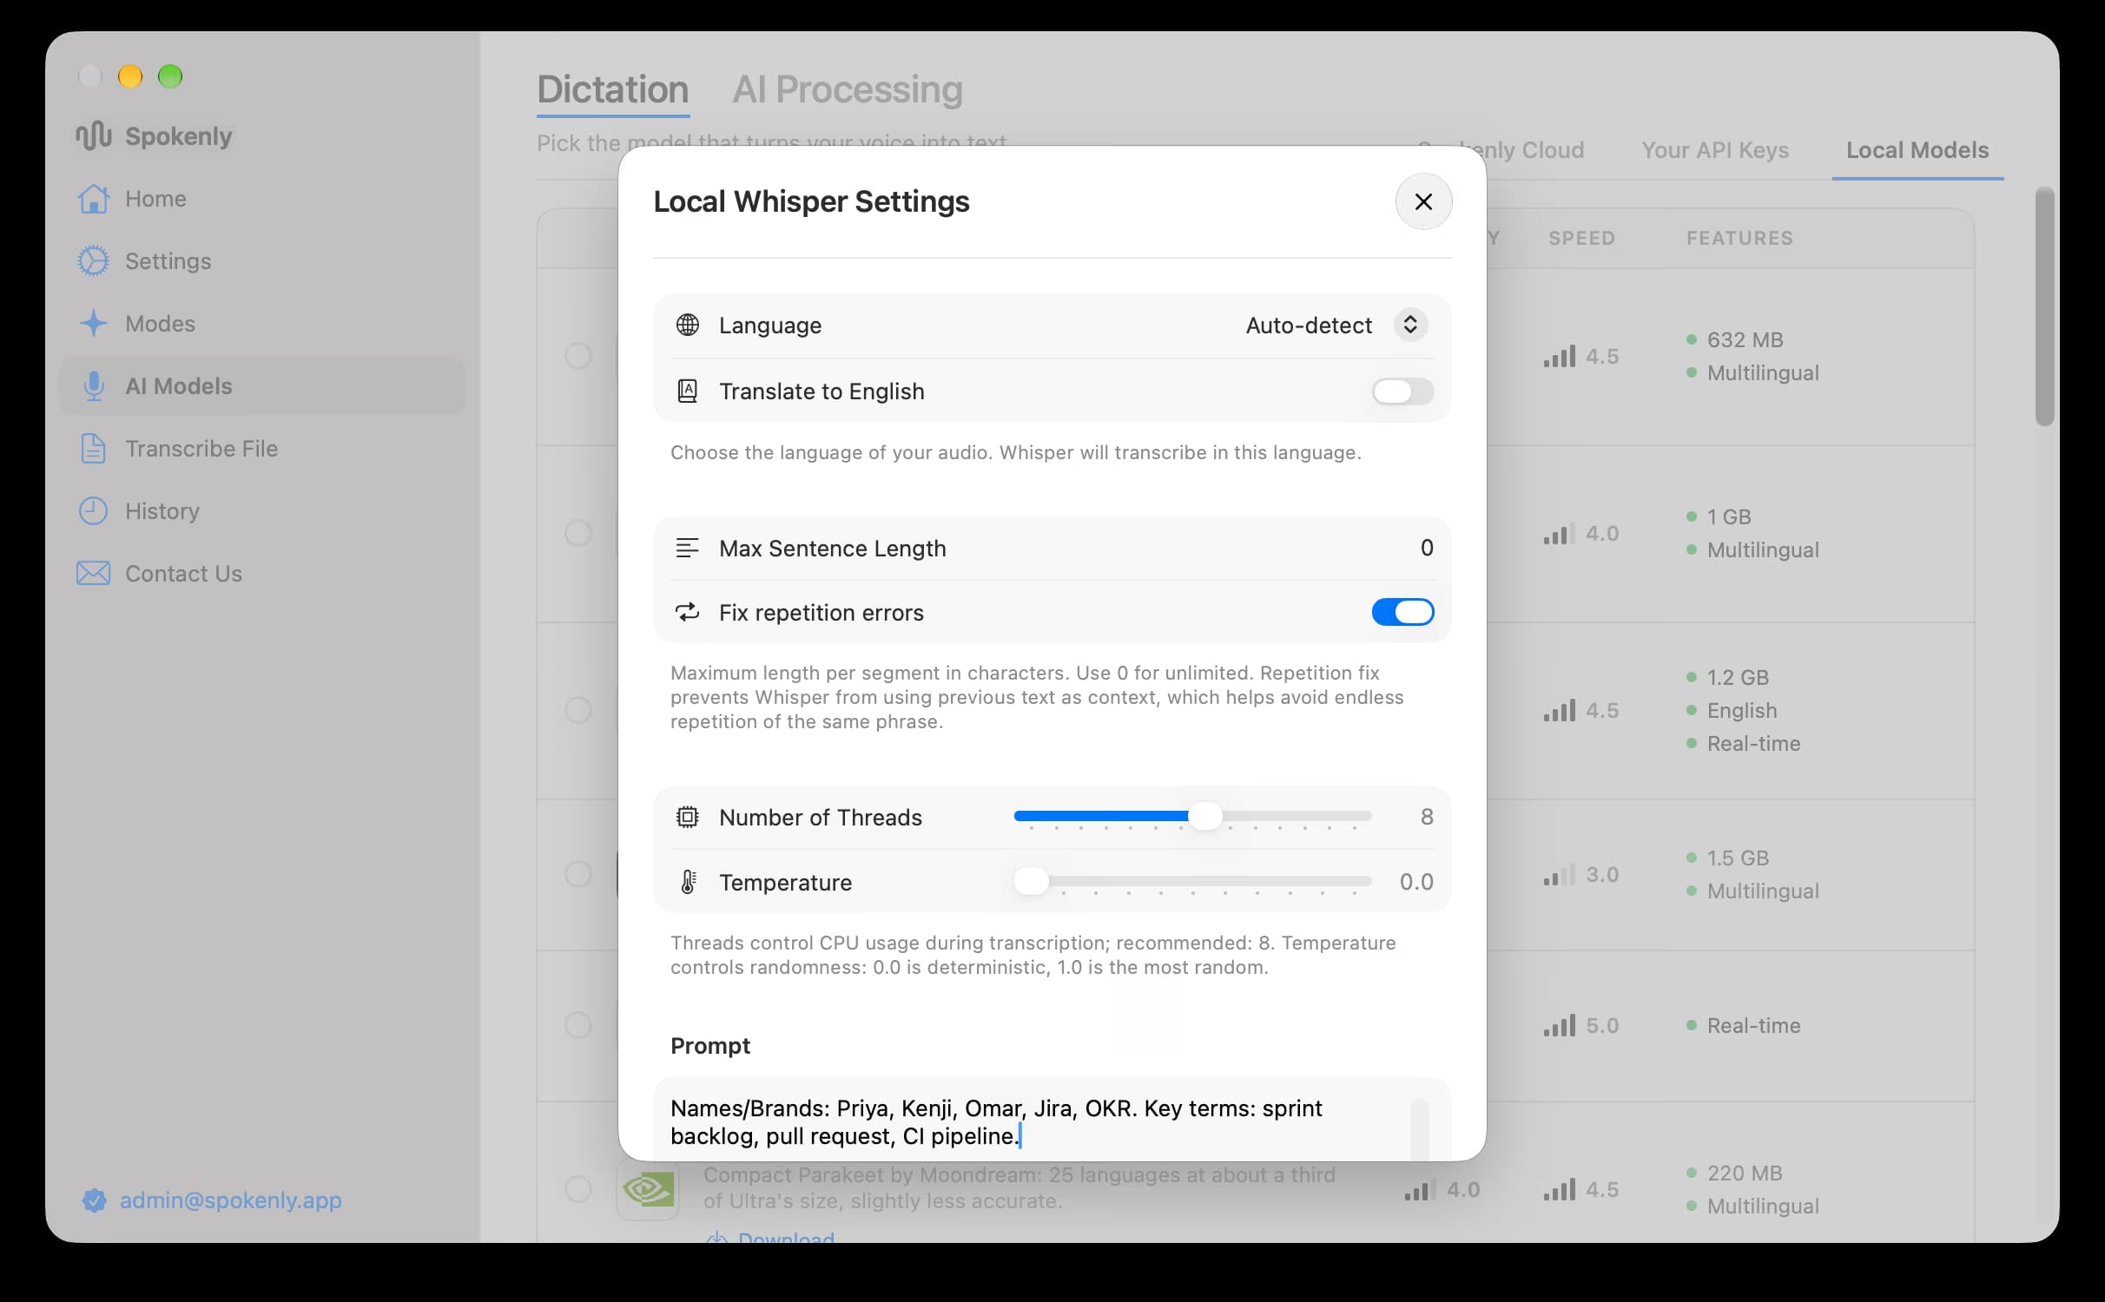Click the Translate to English icon

point(688,391)
